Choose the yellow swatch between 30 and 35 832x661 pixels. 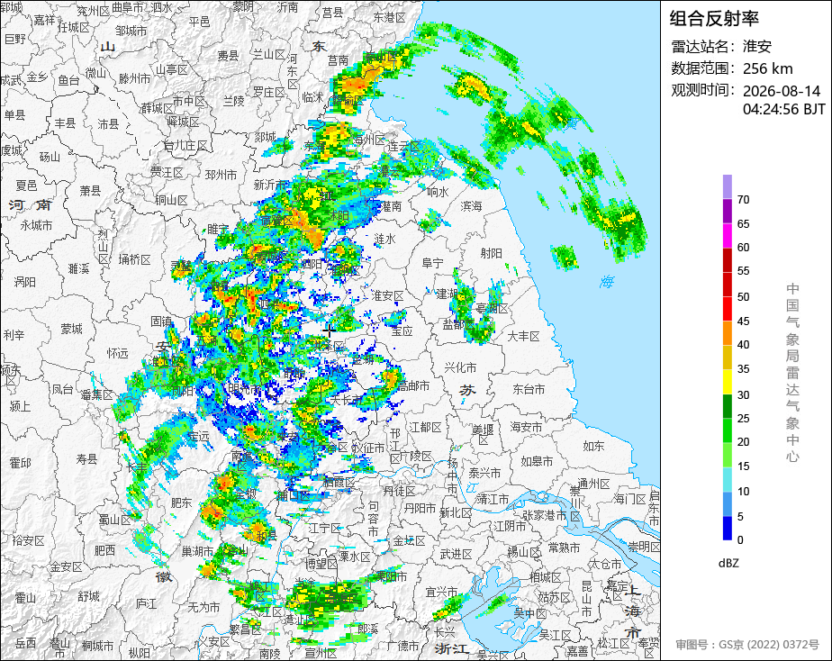tap(727, 382)
